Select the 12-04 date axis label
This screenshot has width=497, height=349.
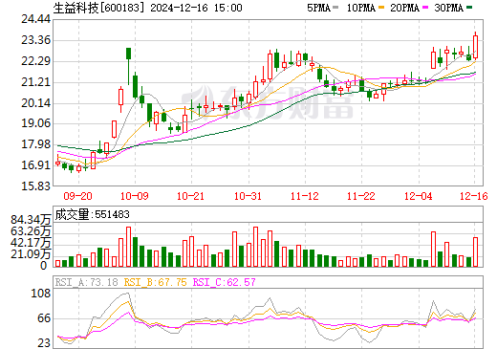click(419, 196)
